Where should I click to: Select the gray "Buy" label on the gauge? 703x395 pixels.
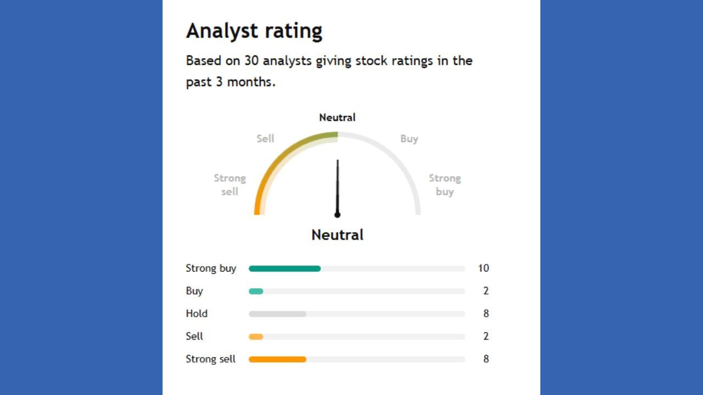pyautogui.click(x=409, y=139)
